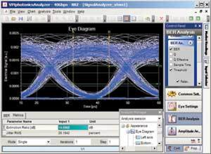
Task: Click the control panel scroll up arrow
Action: (199, 38)
